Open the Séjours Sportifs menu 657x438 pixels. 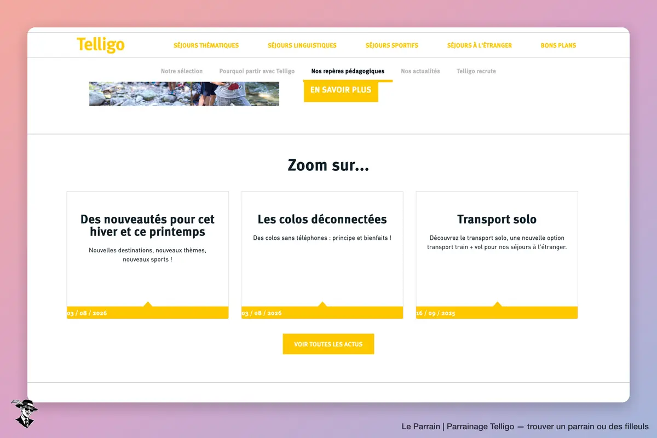392,45
